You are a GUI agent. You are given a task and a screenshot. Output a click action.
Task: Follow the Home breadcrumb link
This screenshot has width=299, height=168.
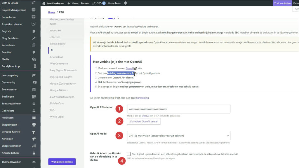tap(51, 12)
